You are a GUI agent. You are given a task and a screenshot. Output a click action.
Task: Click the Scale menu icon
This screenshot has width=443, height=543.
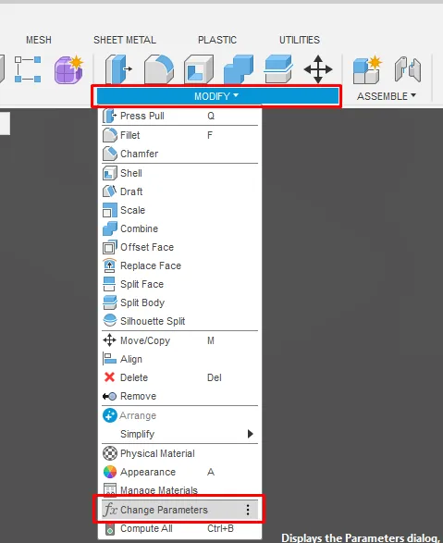[x=110, y=210]
